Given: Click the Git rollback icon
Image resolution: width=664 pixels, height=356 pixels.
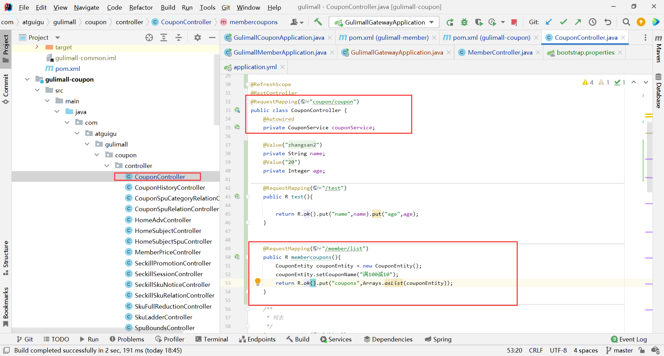Looking at the screenshot, I should pos(608,22).
